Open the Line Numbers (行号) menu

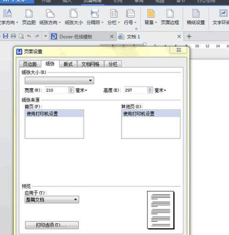(130, 17)
